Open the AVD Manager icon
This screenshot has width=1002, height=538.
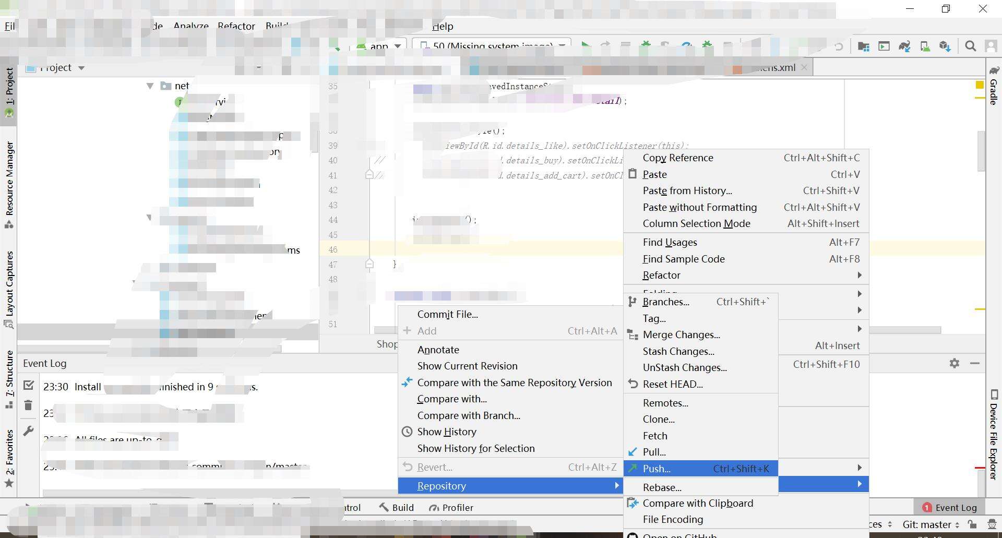pyautogui.click(x=925, y=46)
